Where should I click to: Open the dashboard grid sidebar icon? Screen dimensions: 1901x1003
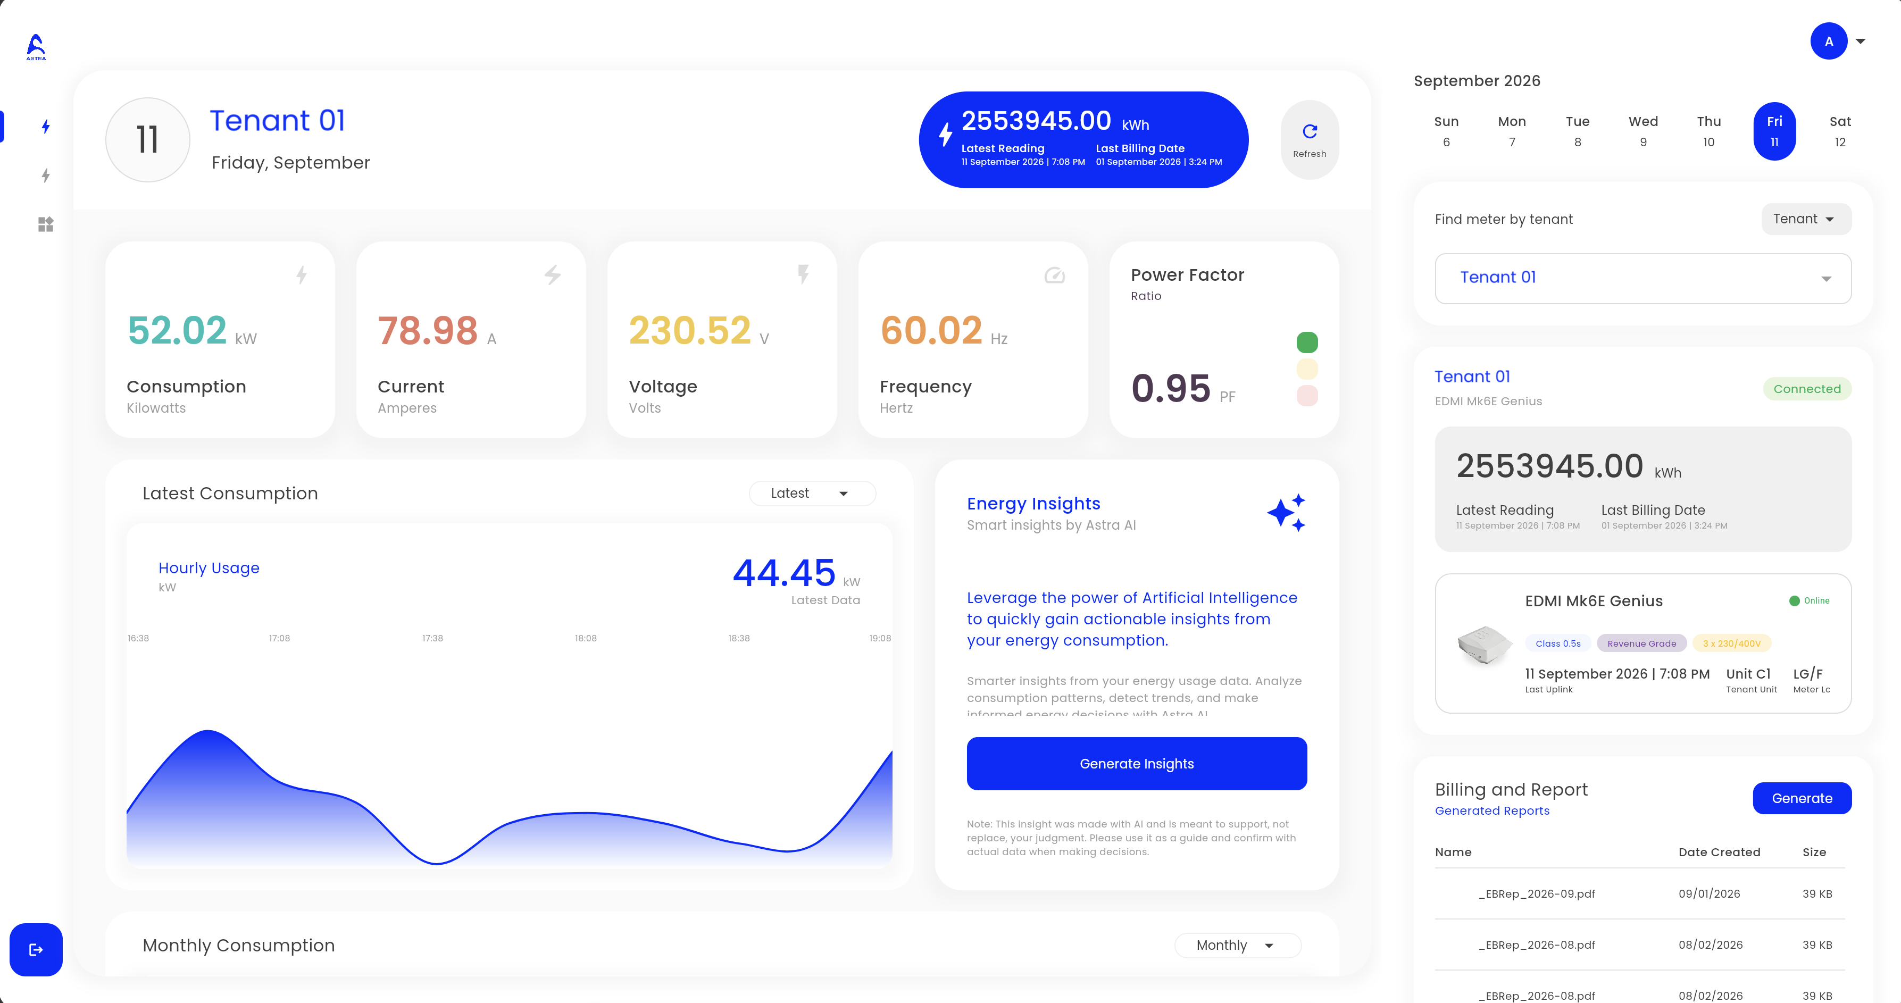(x=46, y=224)
